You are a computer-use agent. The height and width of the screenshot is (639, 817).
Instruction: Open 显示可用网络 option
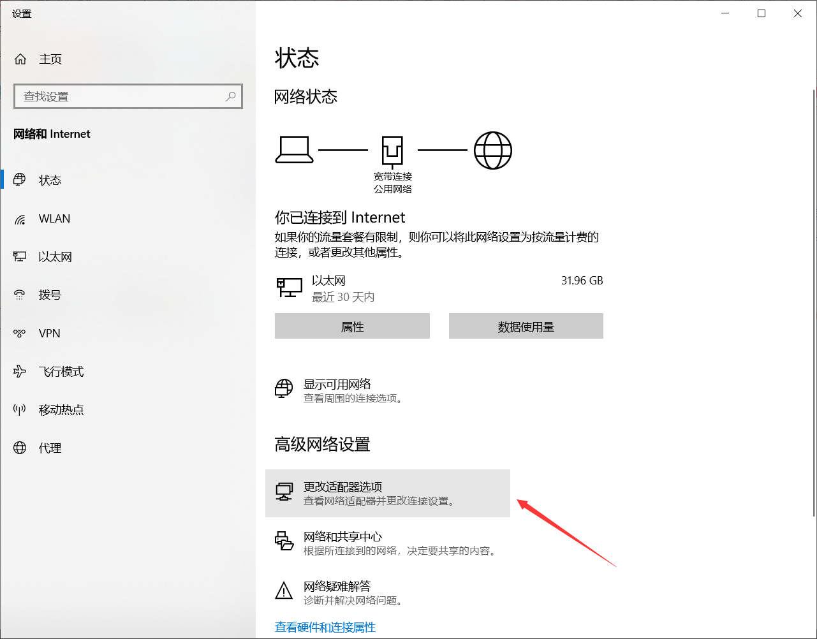click(388, 390)
